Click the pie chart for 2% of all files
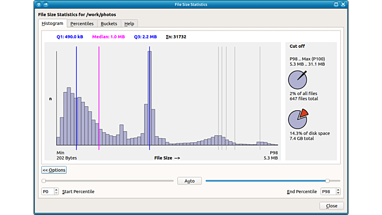Screen dimensions: 382x215 point(298,80)
